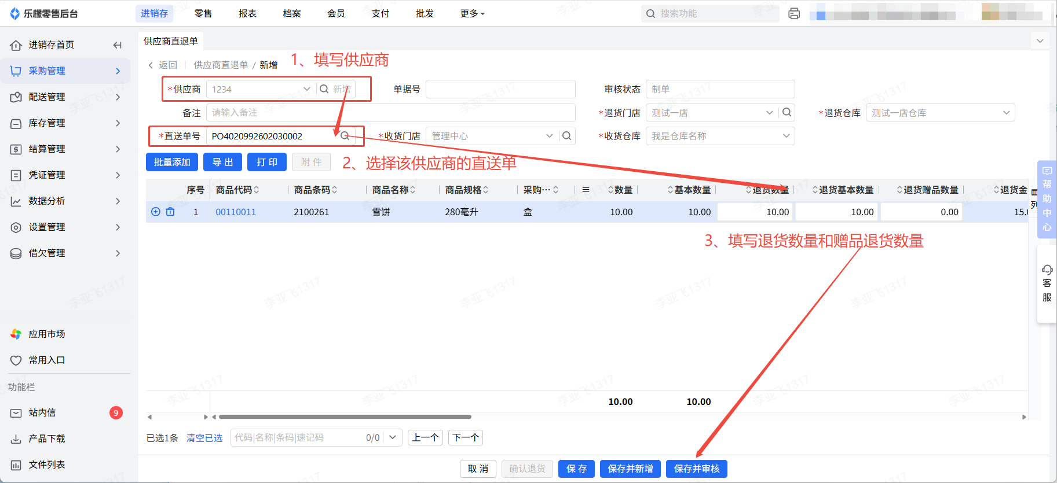This screenshot has width=1057, height=483.
Task: Click the 清空已选 link
Action: [x=204, y=438]
